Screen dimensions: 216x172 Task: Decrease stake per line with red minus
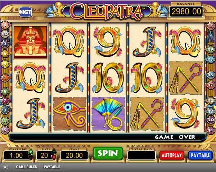(x=31, y=157)
